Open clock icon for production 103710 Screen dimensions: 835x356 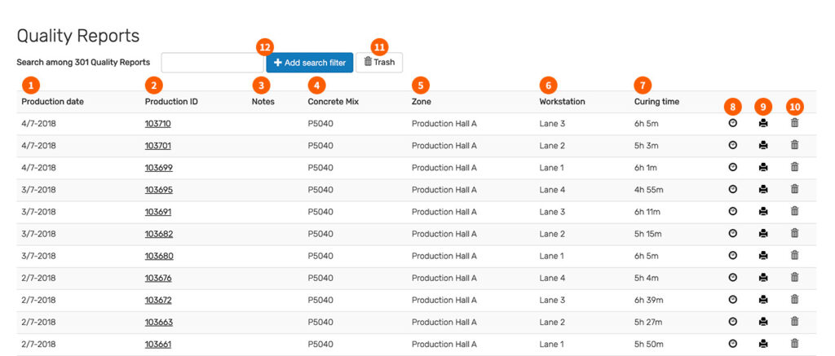tap(733, 123)
